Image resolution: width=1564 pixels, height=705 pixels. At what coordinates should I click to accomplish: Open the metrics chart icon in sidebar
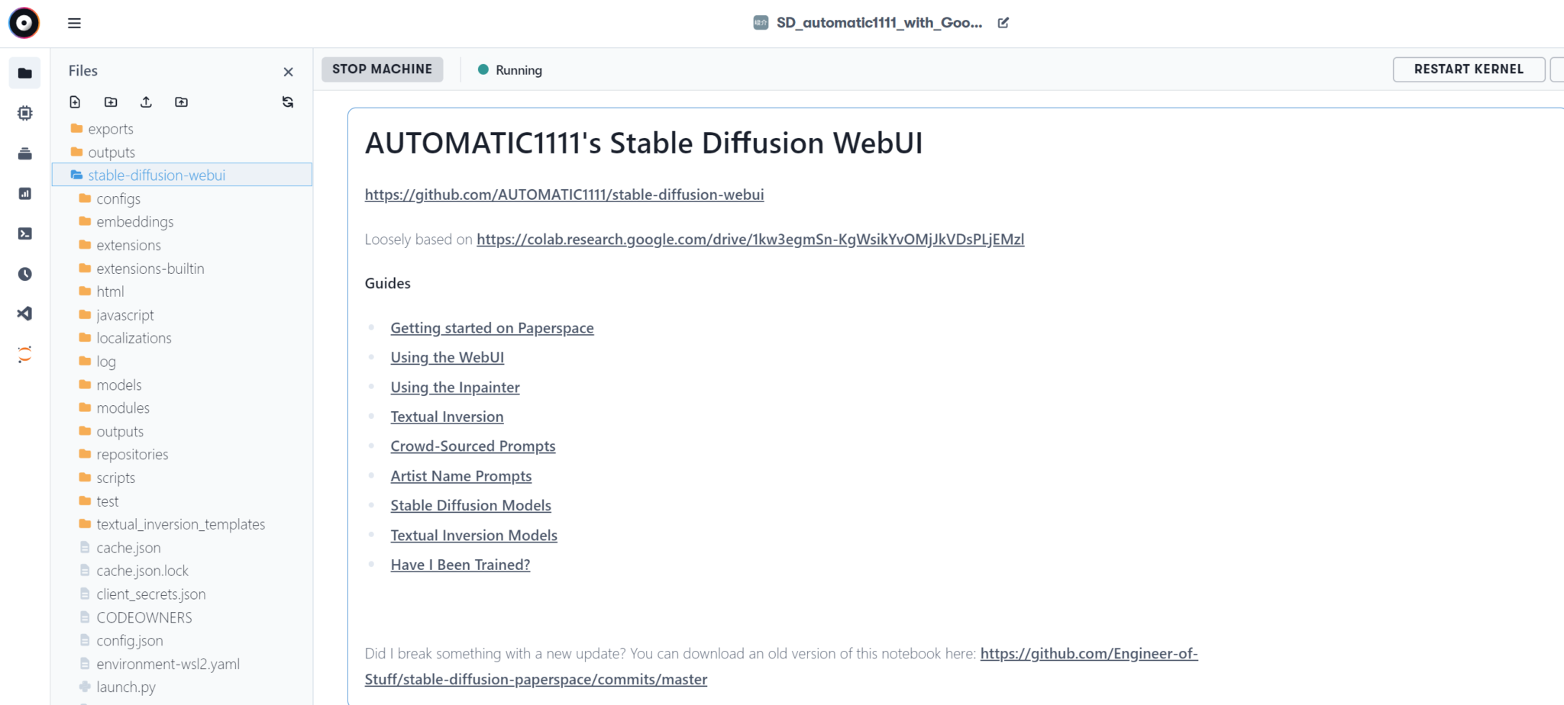point(25,194)
